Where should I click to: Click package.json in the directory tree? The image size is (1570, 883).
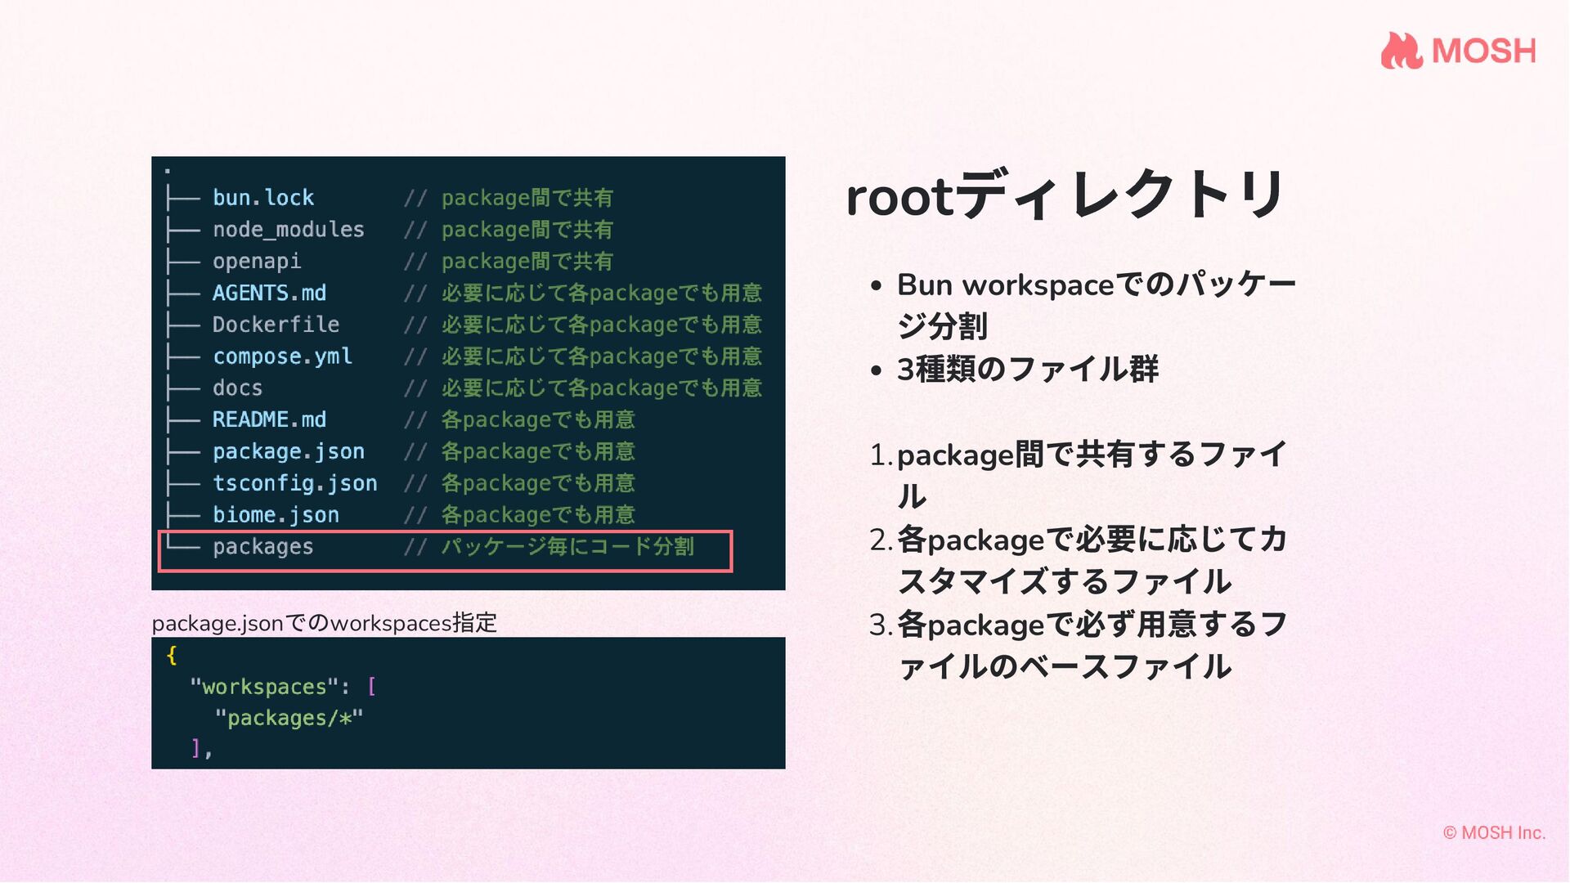click(x=288, y=451)
